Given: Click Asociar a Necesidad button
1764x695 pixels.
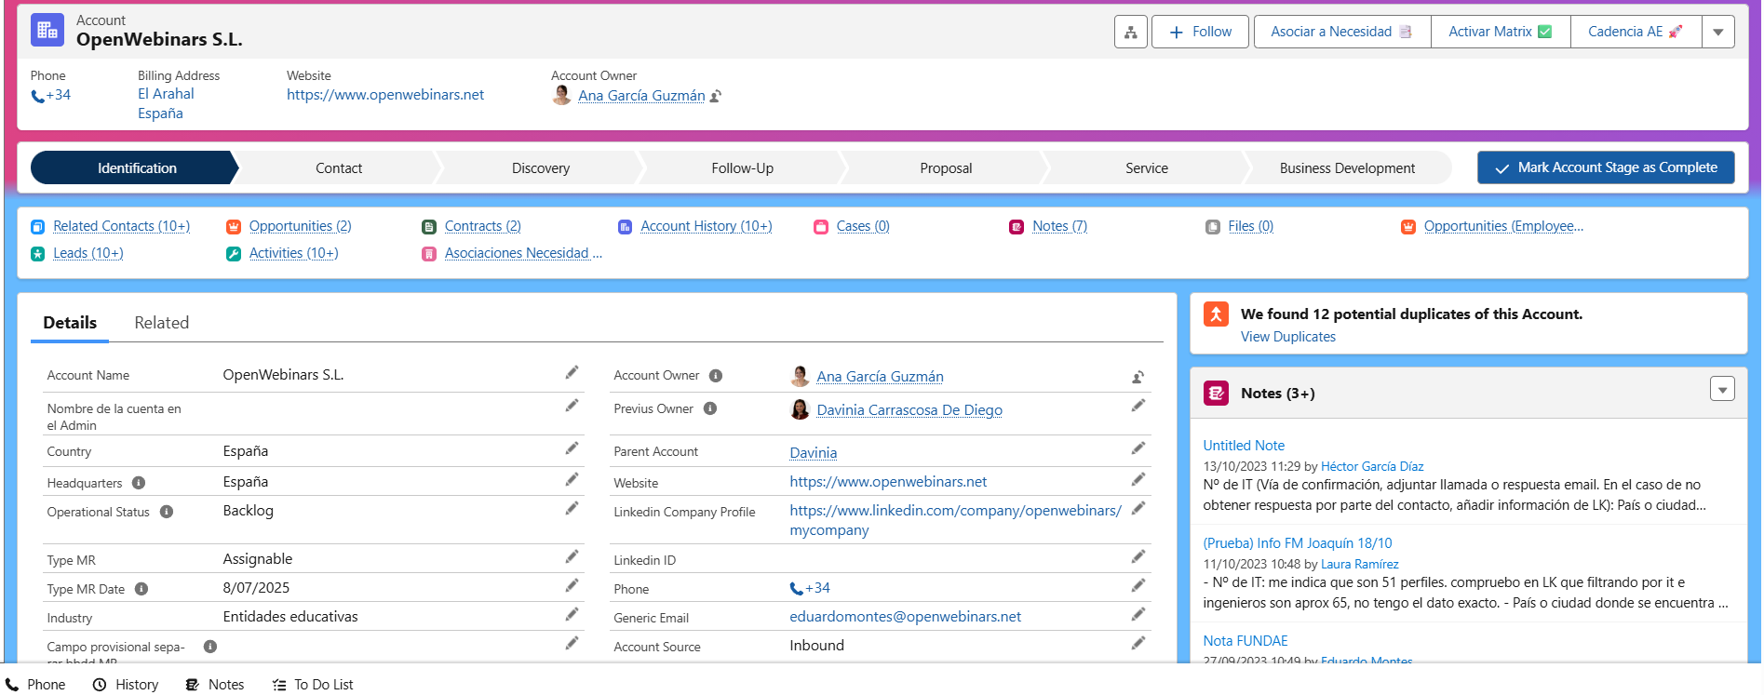Looking at the screenshot, I should click(x=1341, y=32).
